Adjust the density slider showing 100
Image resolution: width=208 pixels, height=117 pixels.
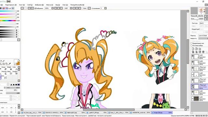pos(13,93)
